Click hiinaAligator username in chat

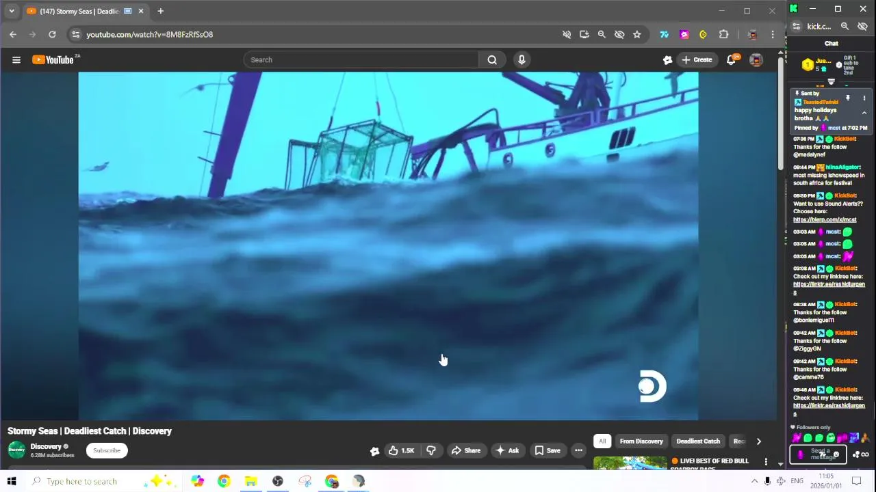point(842,167)
